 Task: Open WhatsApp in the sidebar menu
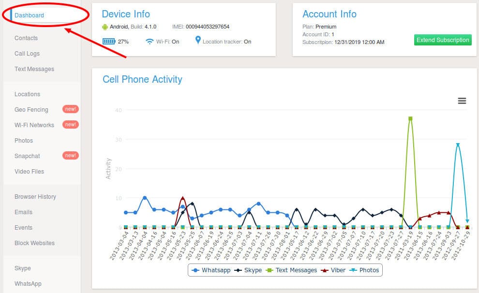[28, 283]
